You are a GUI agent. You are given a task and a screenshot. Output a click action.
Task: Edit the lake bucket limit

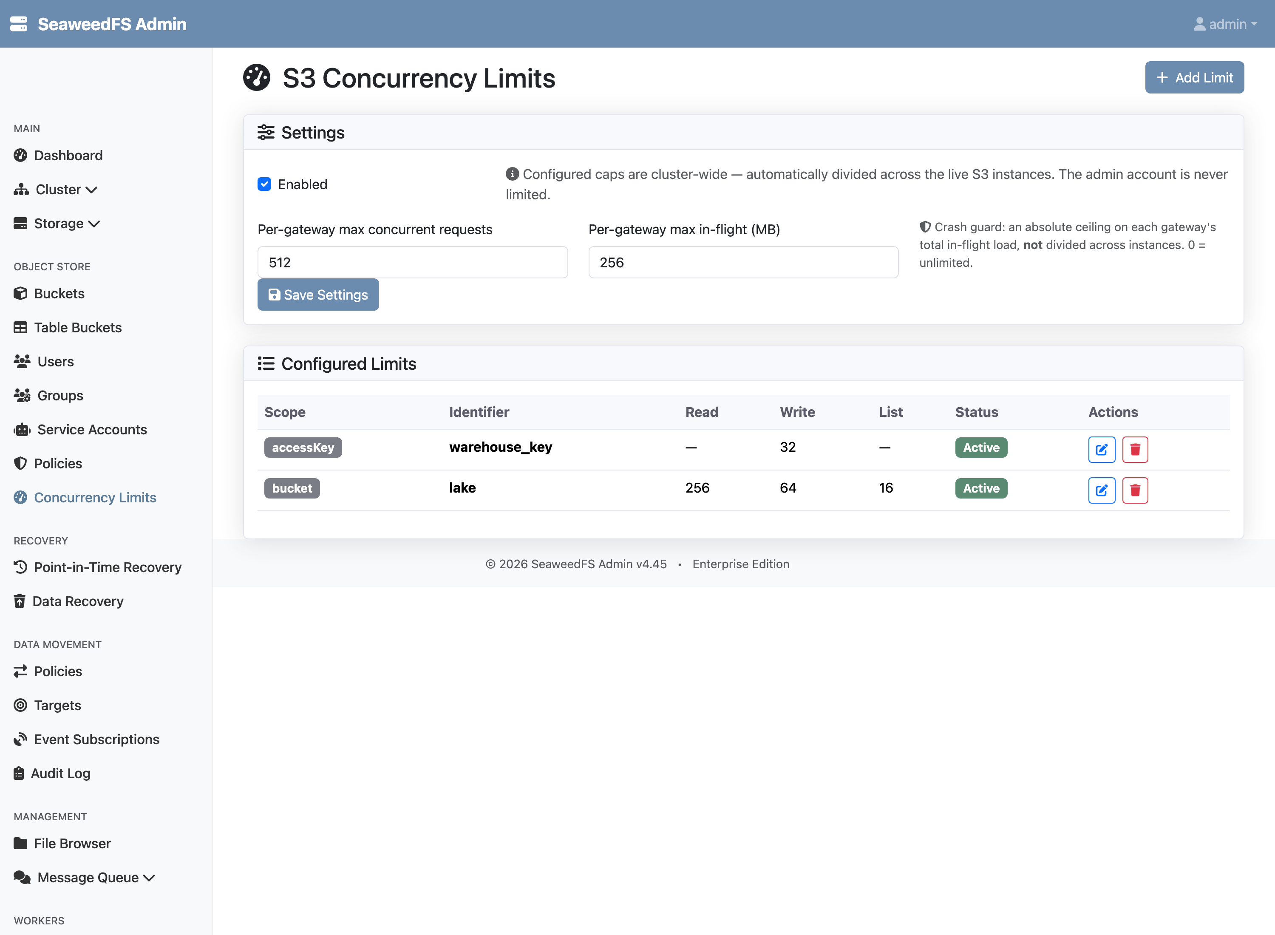click(1101, 490)
